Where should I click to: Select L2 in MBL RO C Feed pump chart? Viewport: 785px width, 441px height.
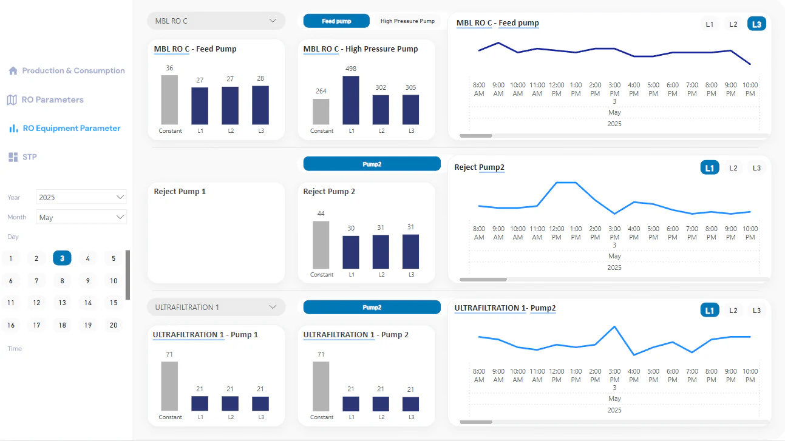[x=733, y=24]
